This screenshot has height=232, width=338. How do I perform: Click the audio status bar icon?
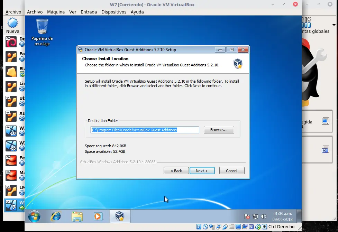[212, 226]
